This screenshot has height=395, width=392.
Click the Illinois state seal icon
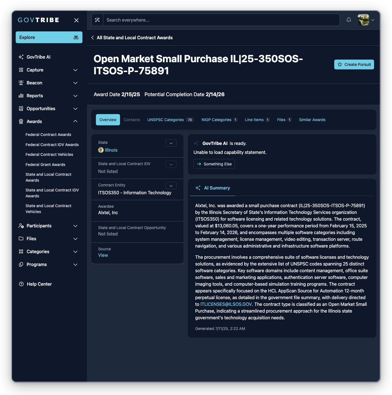pyautogui.click(x=101, y=150)
